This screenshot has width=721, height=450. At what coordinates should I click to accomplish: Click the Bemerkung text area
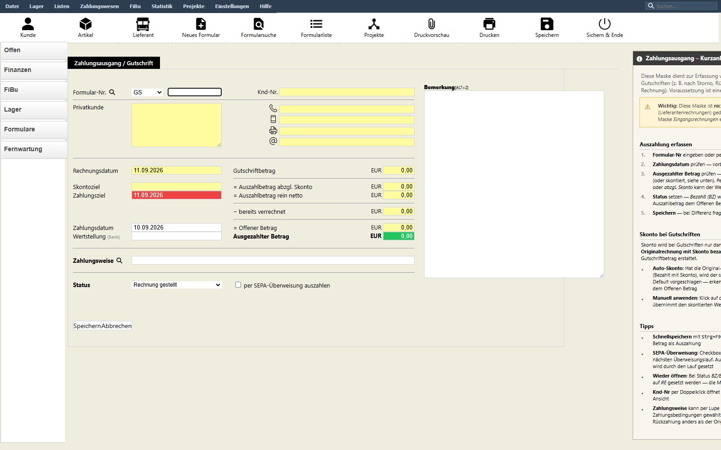click(x=514, y=184)
